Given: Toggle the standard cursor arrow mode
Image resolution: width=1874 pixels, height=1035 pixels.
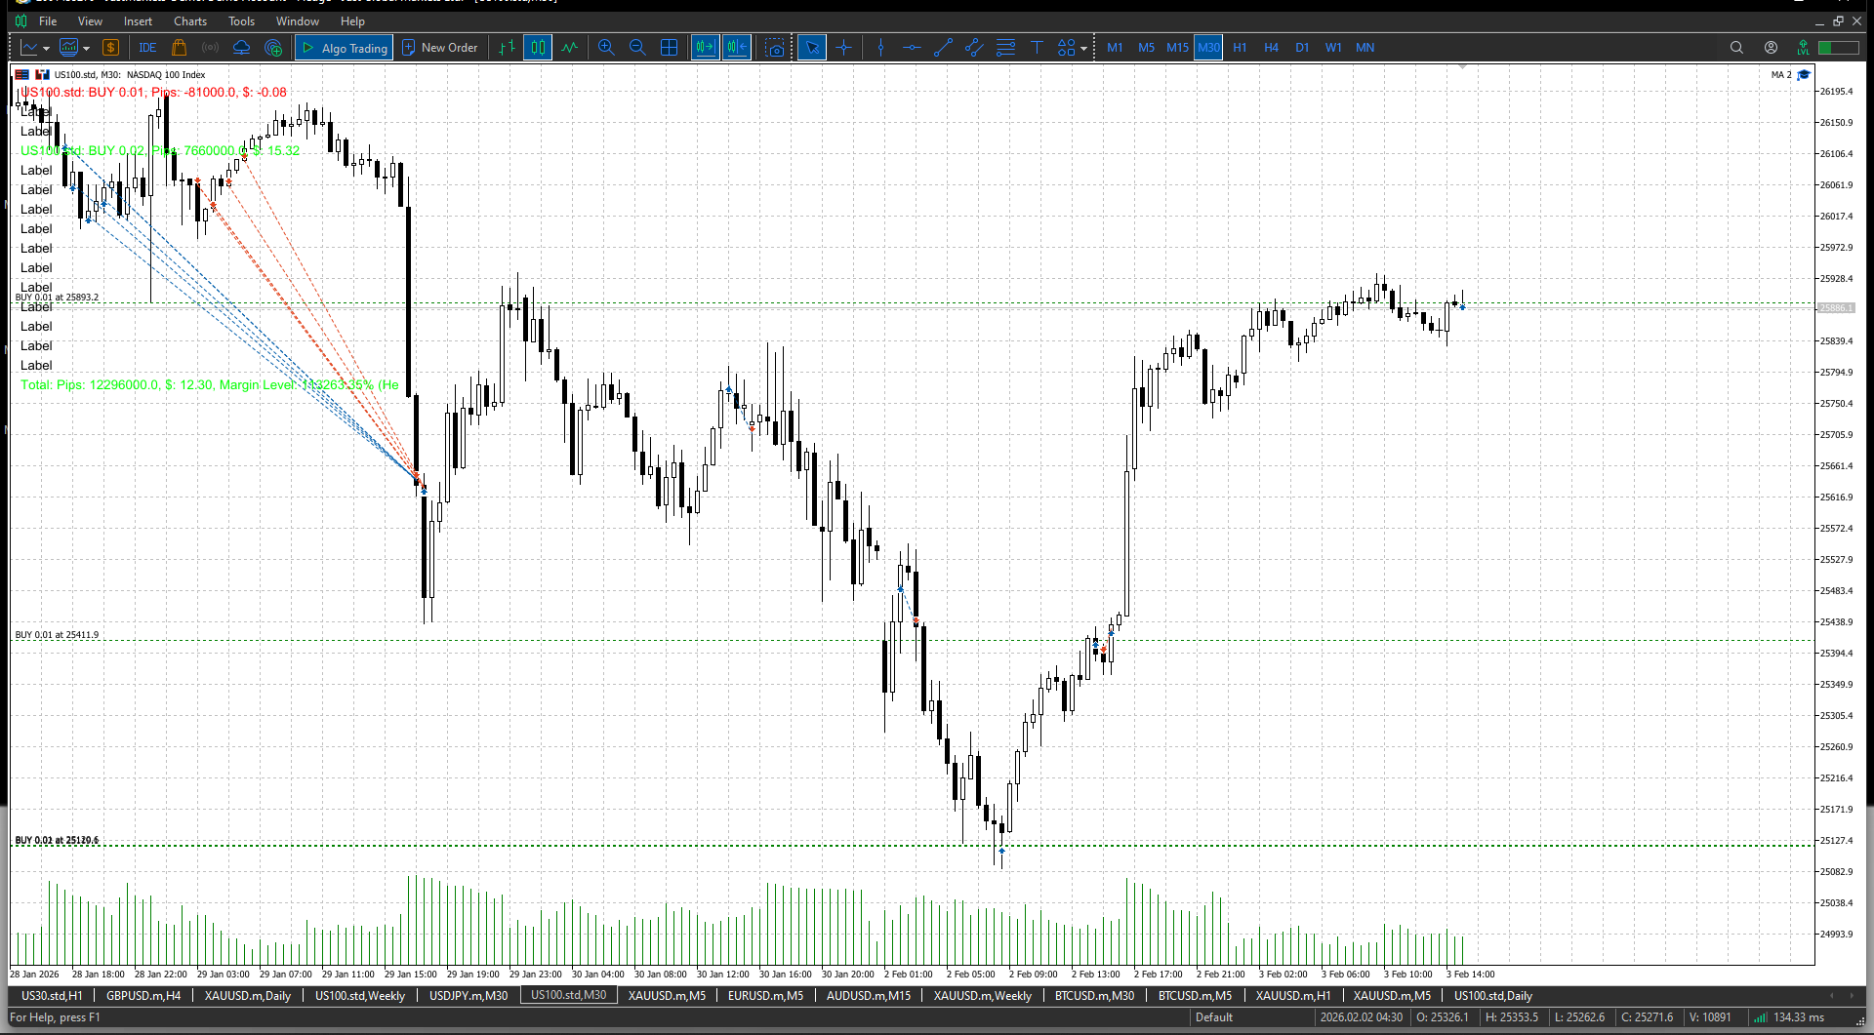Looking at the screenshot, I should click(811, 48).
